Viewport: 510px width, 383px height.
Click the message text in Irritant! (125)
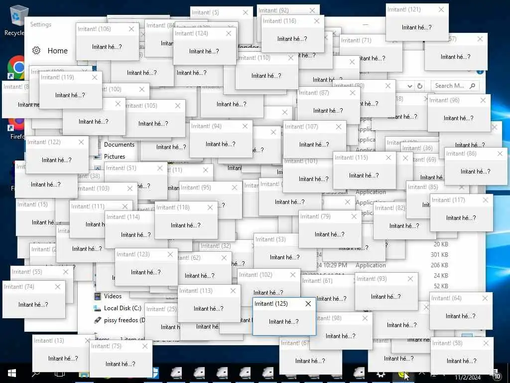(x=283, y=322)
